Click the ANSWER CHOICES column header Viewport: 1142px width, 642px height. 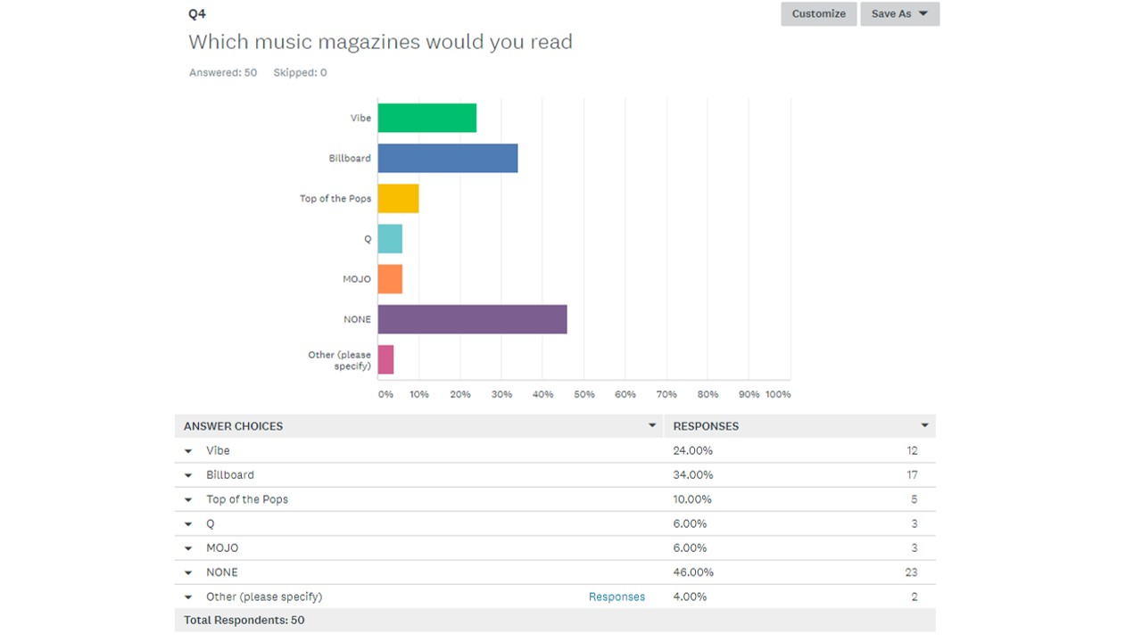click(233, 426)
